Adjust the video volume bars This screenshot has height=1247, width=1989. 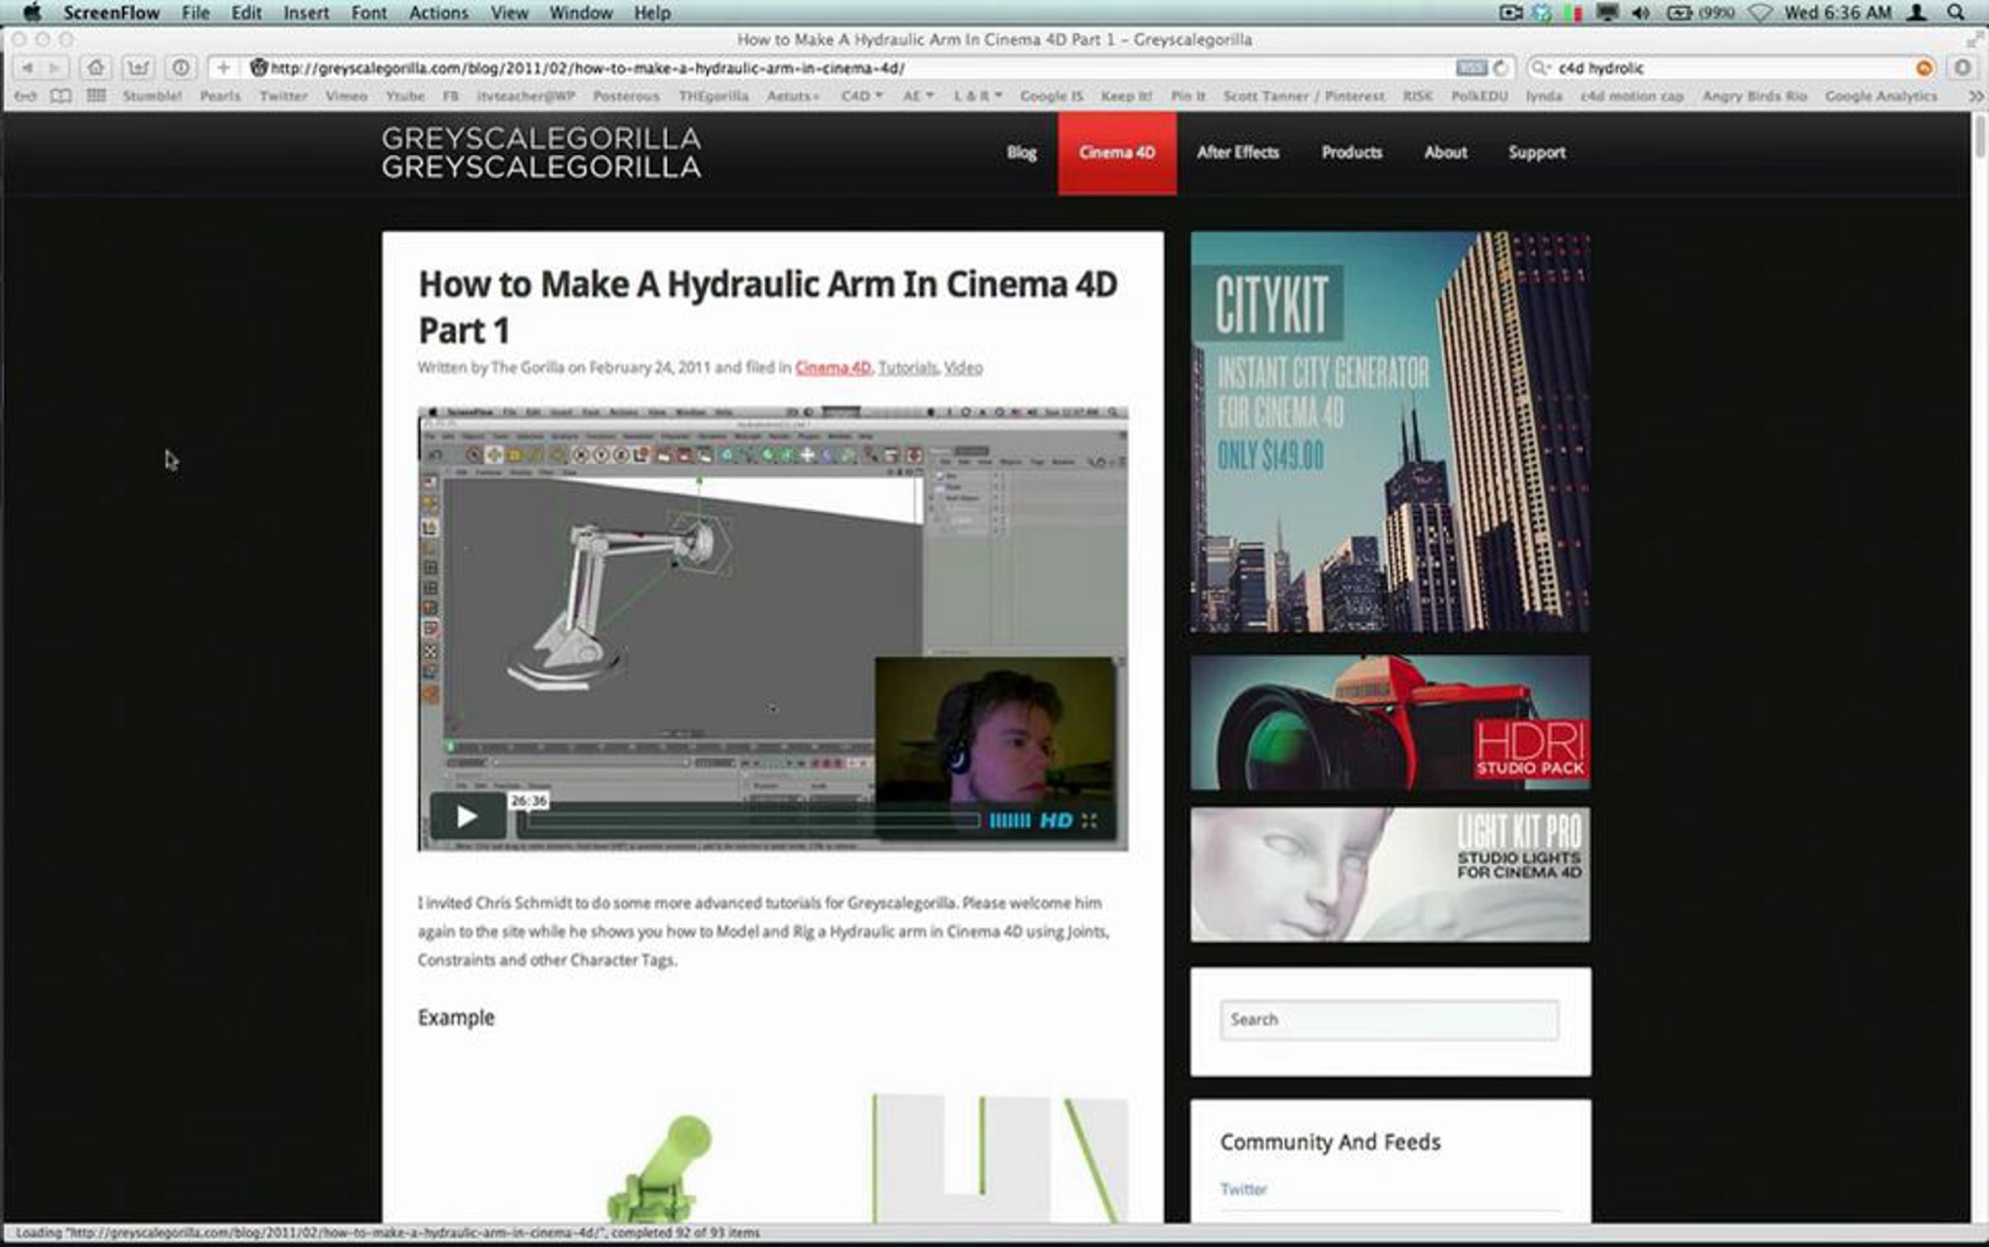pyautogui.click(x=1009, y=820)
